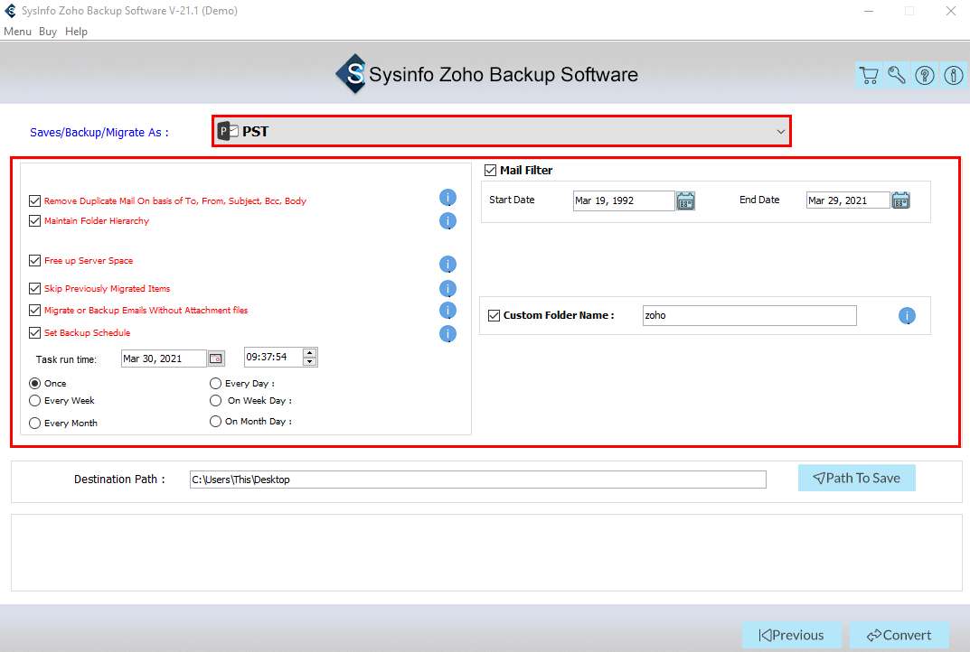Toggle Skip Previously Migrated Items checkbox
The image size is (970, 652).
pos(34,289)
